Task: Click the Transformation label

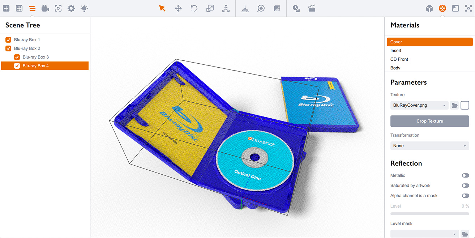Action: coord(405,135)
